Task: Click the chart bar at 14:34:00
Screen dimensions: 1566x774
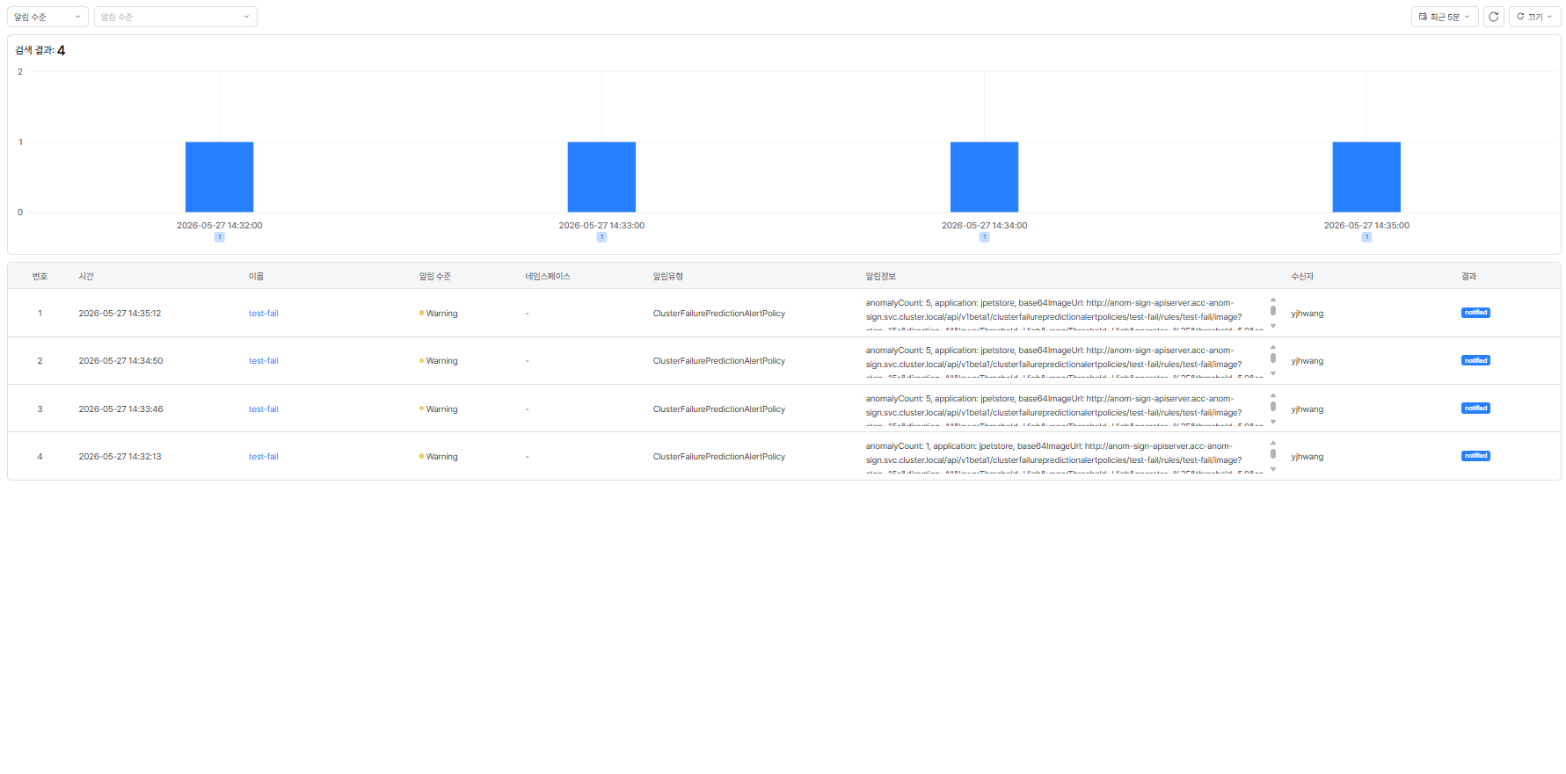Action: coord(984,177)
